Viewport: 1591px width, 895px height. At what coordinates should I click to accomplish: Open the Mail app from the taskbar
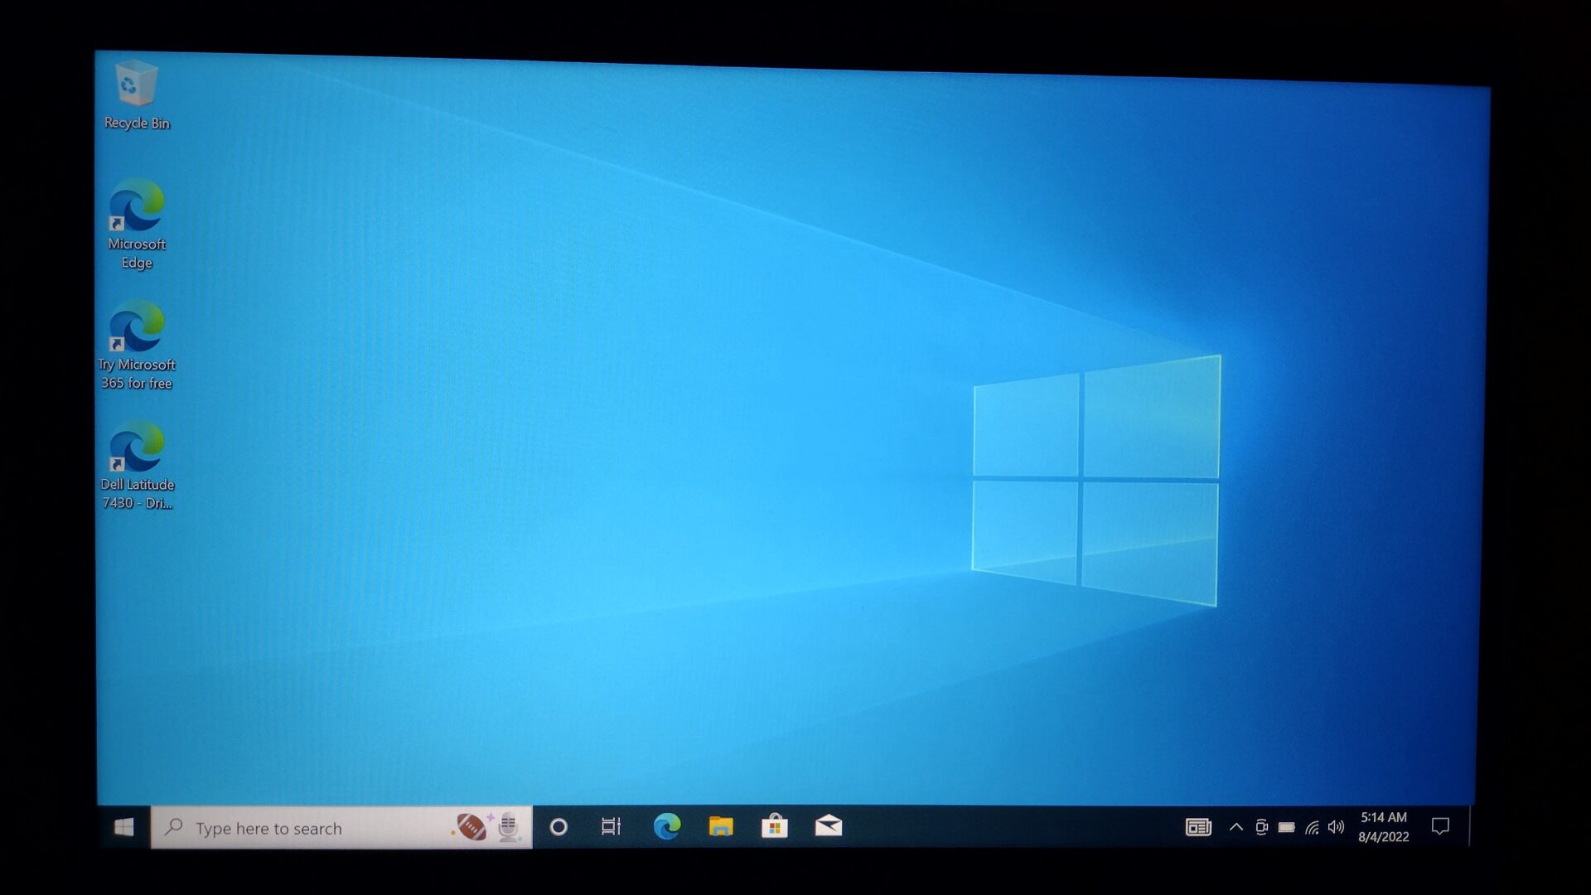tap(829, 826)
